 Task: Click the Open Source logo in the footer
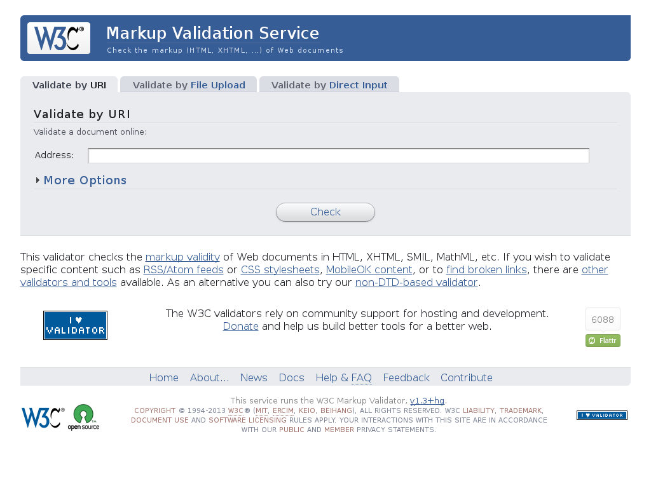click(x=83, y=417)
